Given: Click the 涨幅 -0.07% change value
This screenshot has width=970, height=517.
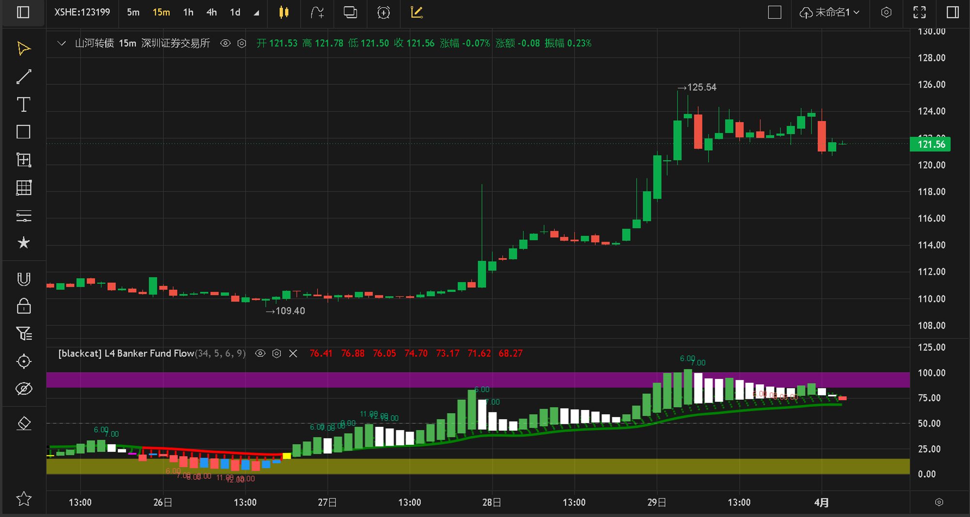Looking at the screenshot, I should 465,43.
